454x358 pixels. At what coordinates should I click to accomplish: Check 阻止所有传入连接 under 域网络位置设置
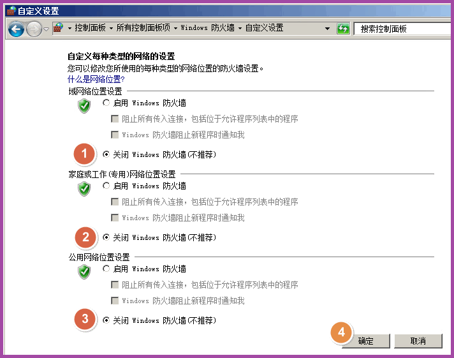[x=115, y=119]
